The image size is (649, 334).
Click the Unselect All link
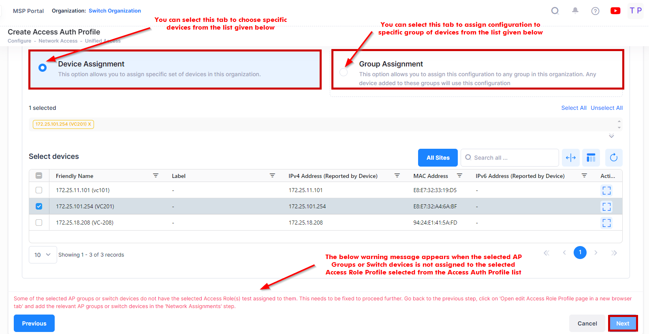point(606,108)
